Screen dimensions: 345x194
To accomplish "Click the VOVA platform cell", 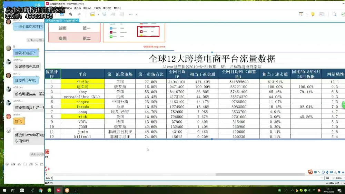I will click(83, 122).
